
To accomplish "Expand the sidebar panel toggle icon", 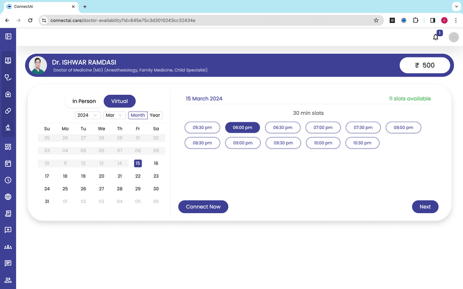I will coord(8,36).
